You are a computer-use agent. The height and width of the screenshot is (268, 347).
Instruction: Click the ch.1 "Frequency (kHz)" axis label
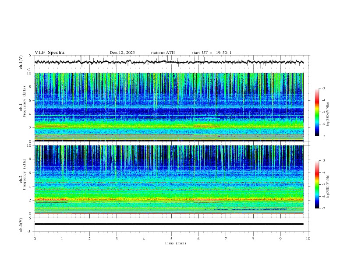pos(25,102)
